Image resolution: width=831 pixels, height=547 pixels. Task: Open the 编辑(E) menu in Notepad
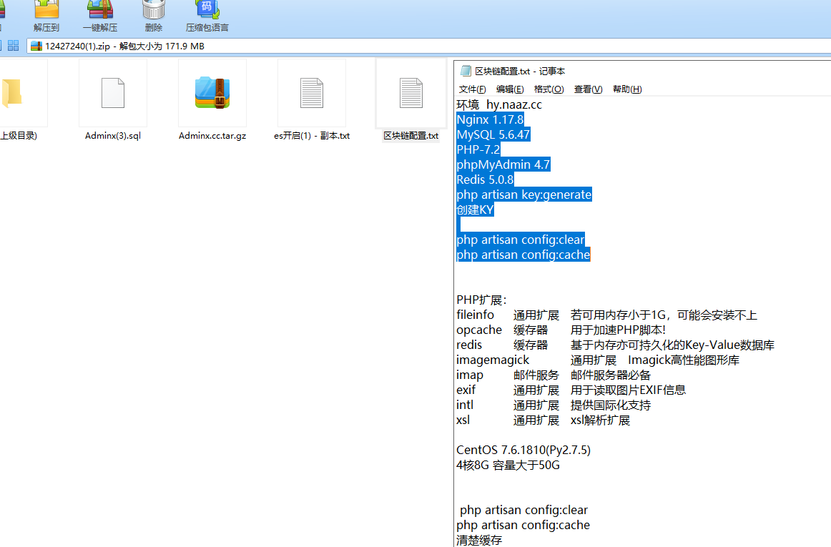[510, 89]
